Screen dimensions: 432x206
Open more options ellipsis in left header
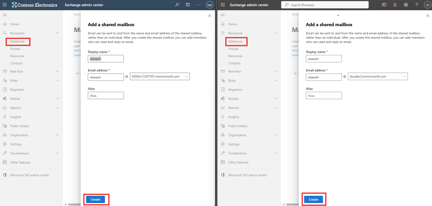199,5
